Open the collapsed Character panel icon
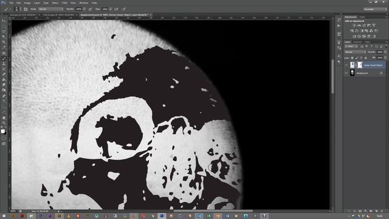Viewport: 389px width, 219px height. point(339,57)
